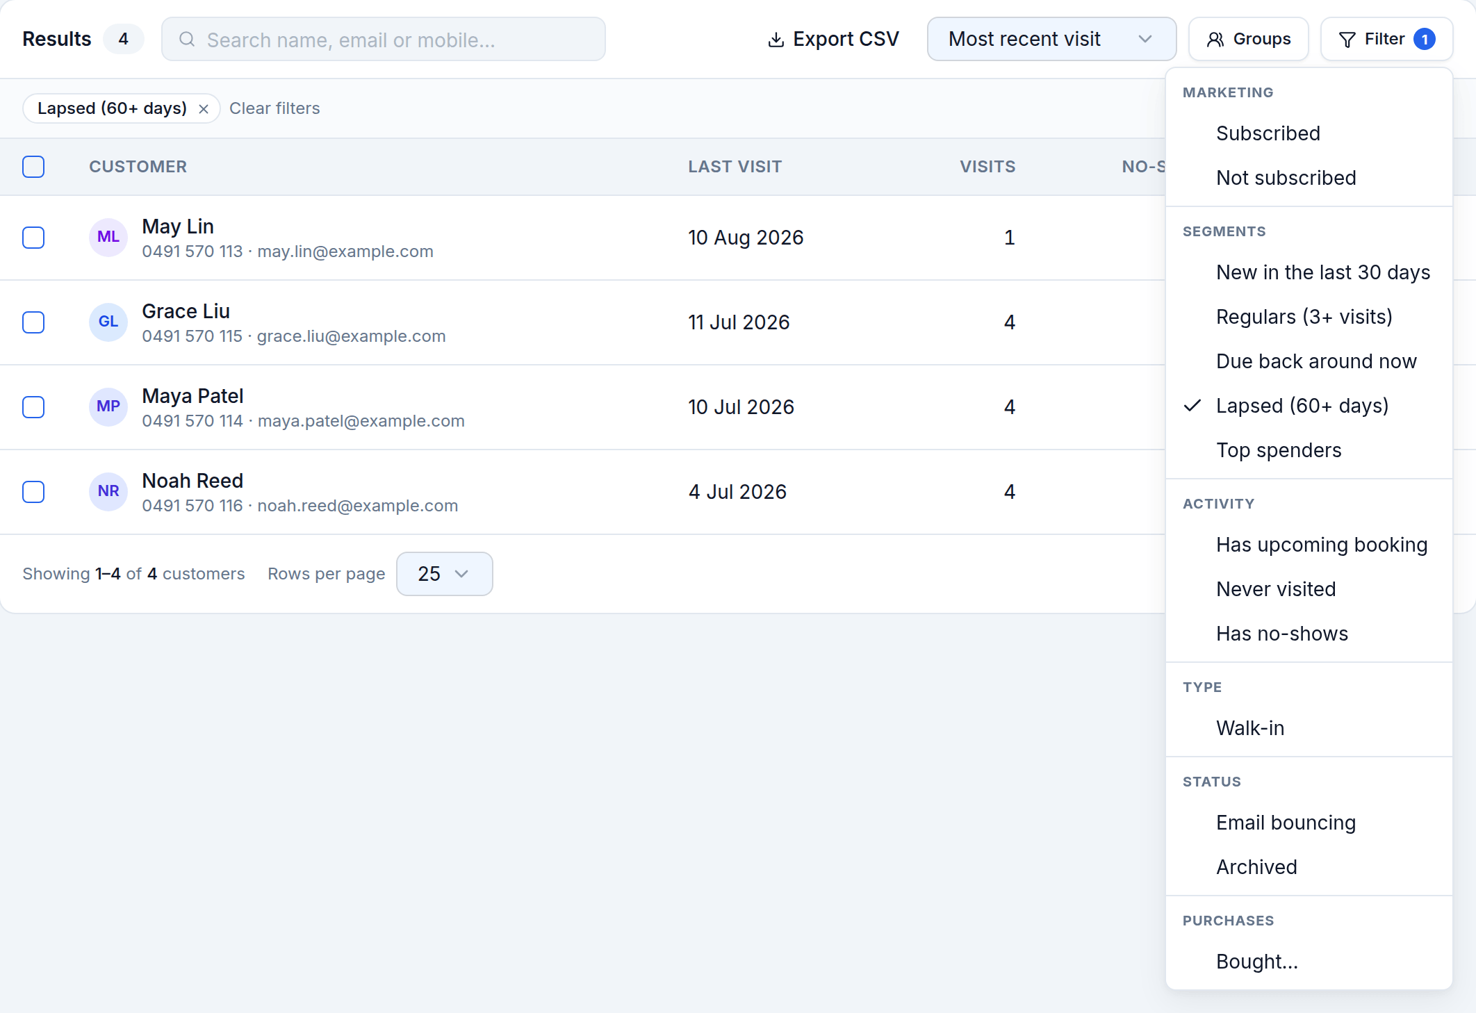Click the noah.reed@example.com contact line

pyautogui.click(x=300, y=506)
